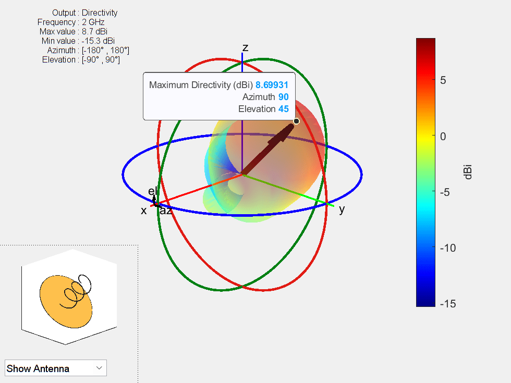Click the colorbar tick label -5

coord(444,192)
